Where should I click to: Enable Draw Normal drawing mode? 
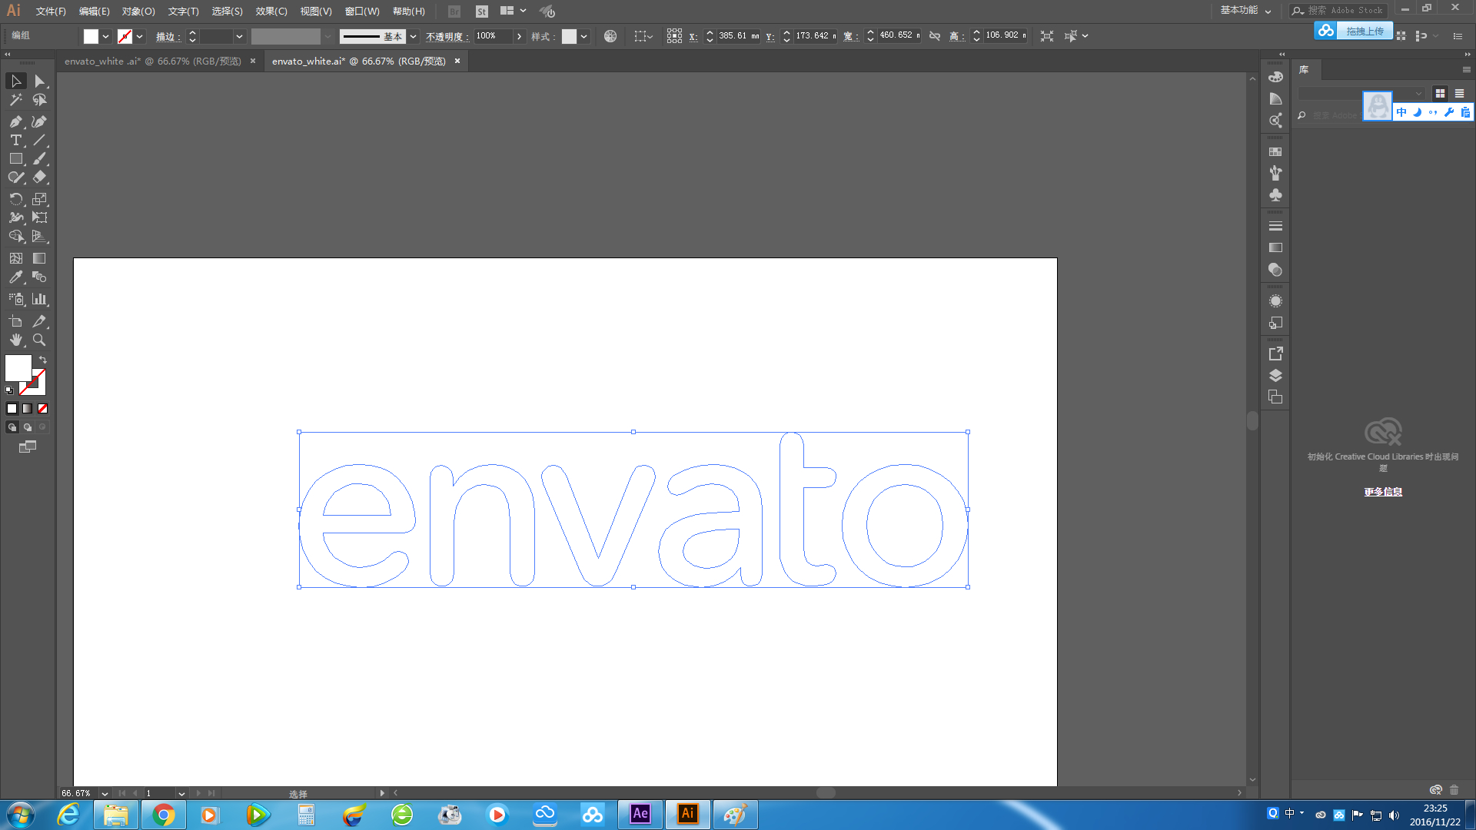tap(12, 427)
